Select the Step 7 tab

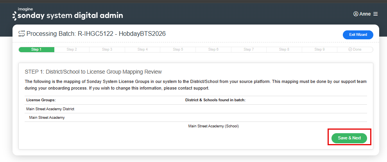click(249, 49)
